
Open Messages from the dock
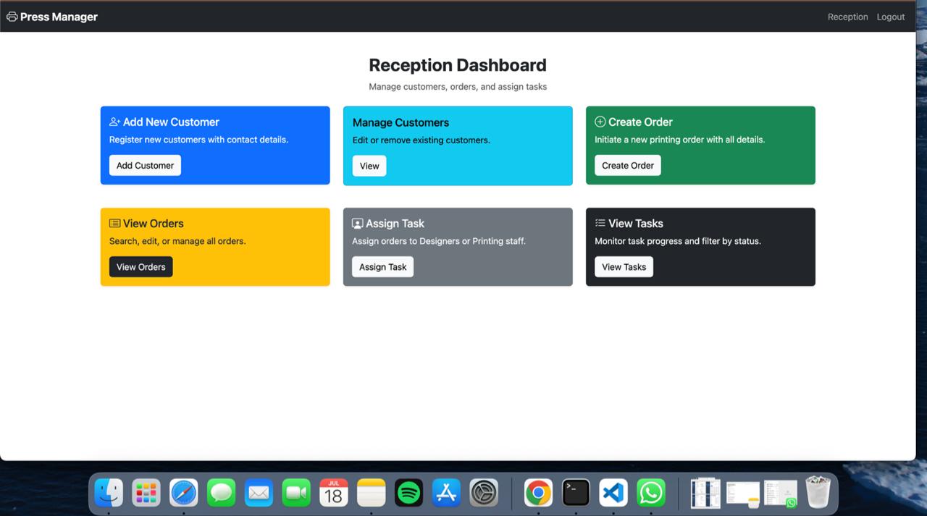222,493
